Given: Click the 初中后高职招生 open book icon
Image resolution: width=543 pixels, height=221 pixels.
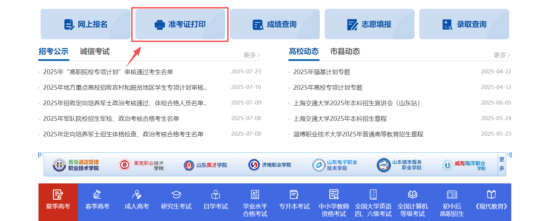Looking at the screenshot, I should [x=452, y=195].
